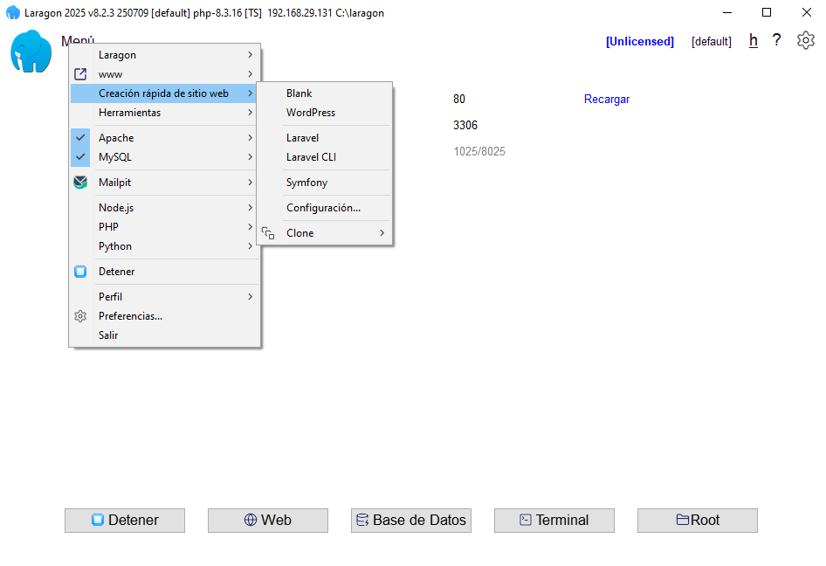Click the Laragon elephant logo
This screenshot has height=566, width=826.
(x=31, y=52)
